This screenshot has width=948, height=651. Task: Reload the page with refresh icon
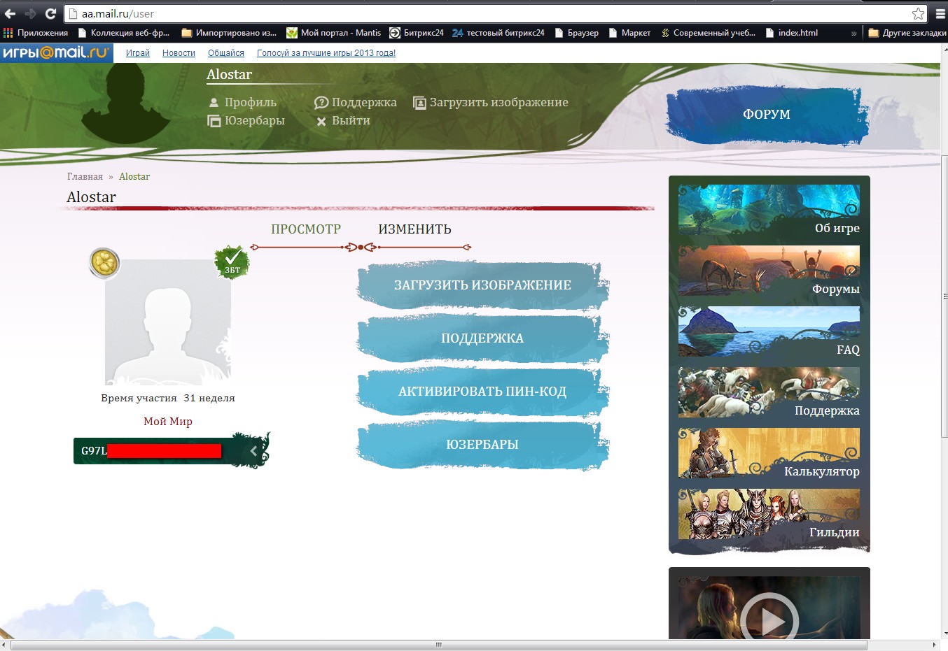tap(50, 13)
